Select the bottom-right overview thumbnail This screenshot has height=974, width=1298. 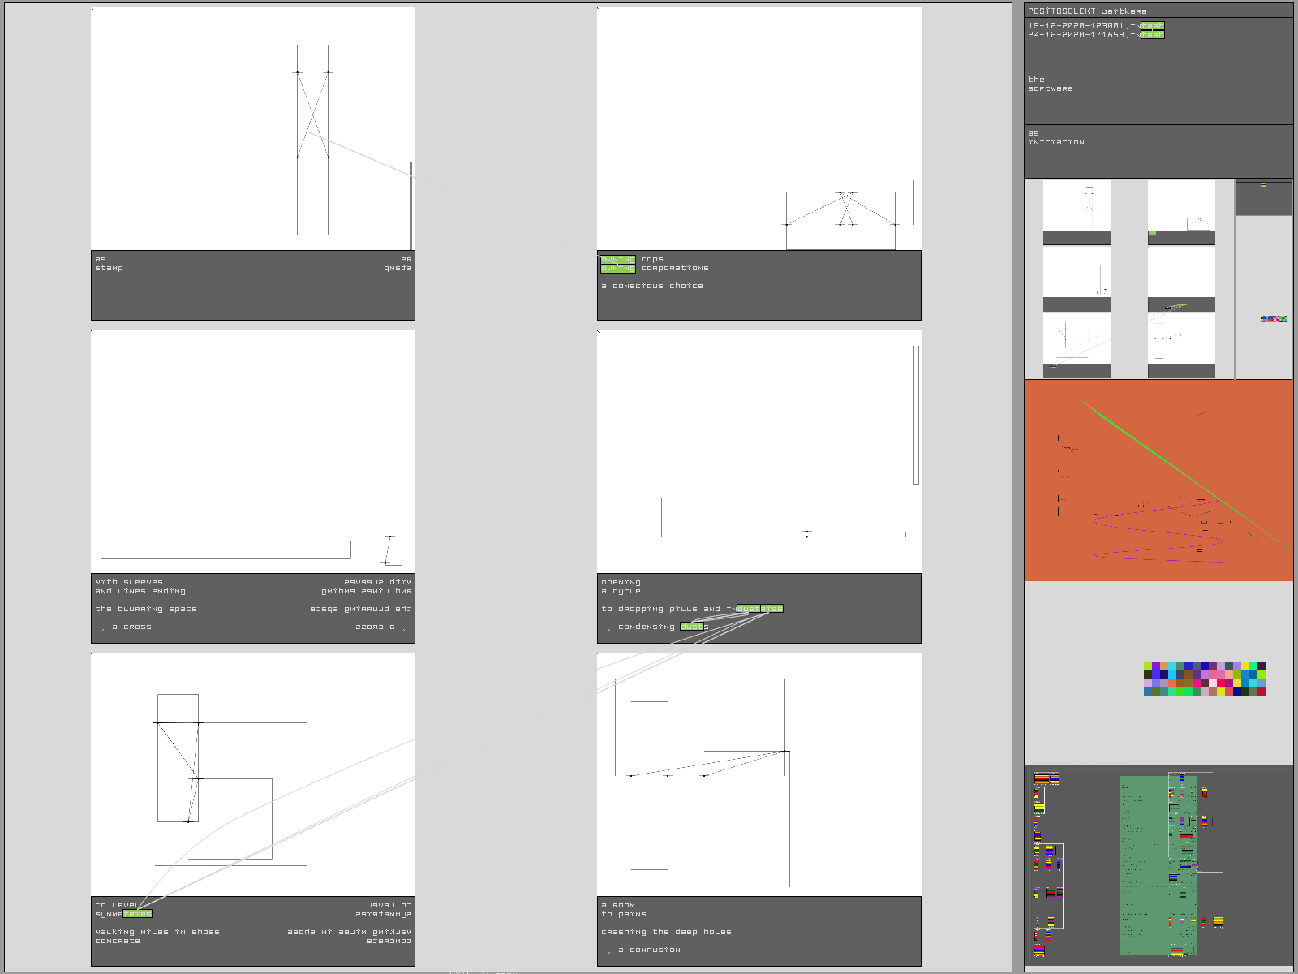(1181, 346)
